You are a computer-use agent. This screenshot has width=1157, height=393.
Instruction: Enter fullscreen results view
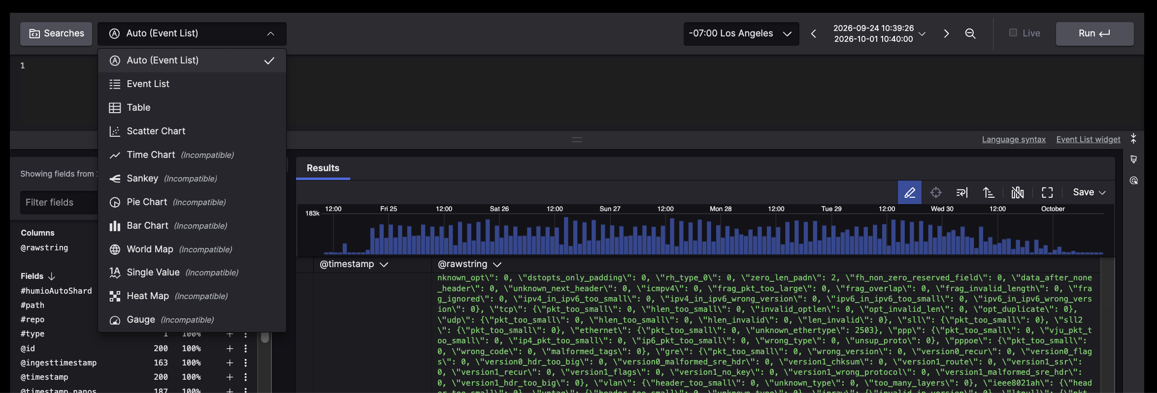point(1047,192)
